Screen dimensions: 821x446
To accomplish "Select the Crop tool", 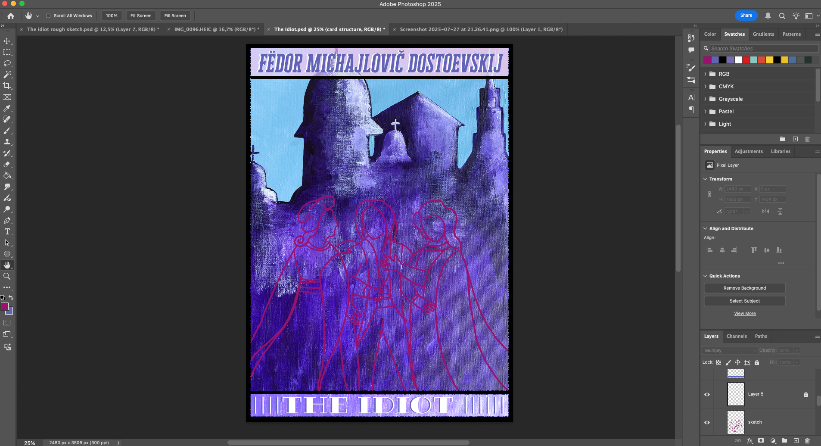I will click(x=7, y=86).
